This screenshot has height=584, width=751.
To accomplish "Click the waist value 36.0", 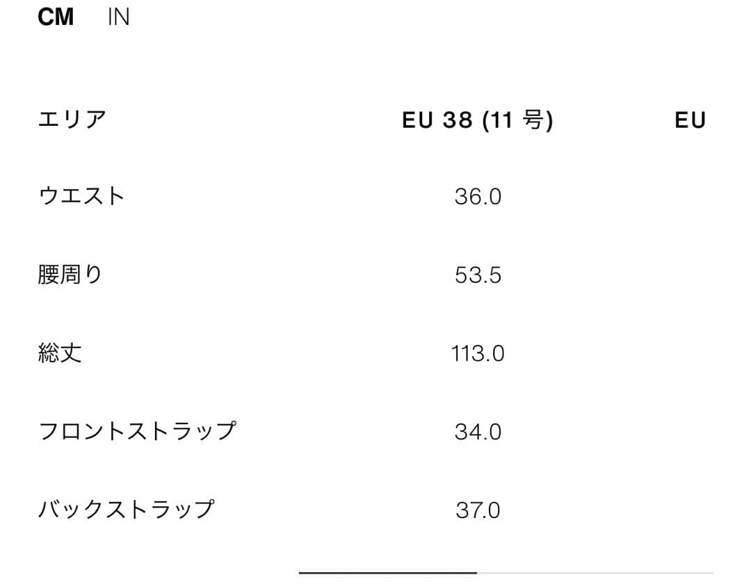I will (x=478, y=197).
